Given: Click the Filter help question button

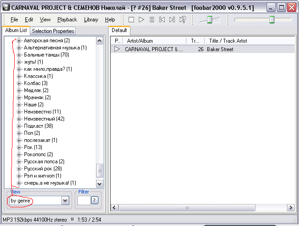Looking at the screenshot, I should (x=95, y=201).
